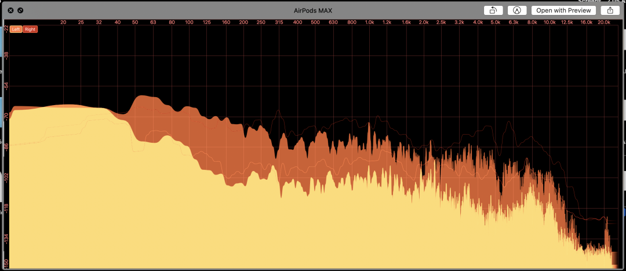Click the 4.0k frequency label
Viewport: 626px width, 271px height.
click(x=478, y=23)
